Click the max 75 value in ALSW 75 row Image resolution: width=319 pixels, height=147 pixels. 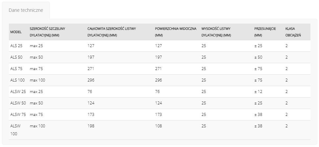(36, 115)
